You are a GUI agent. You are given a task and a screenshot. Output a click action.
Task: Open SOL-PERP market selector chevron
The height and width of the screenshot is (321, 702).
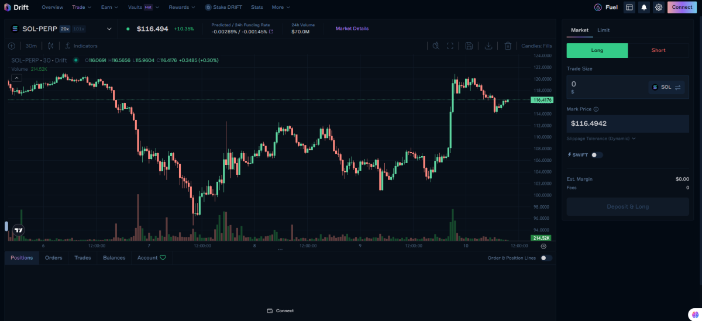[109, 29]
